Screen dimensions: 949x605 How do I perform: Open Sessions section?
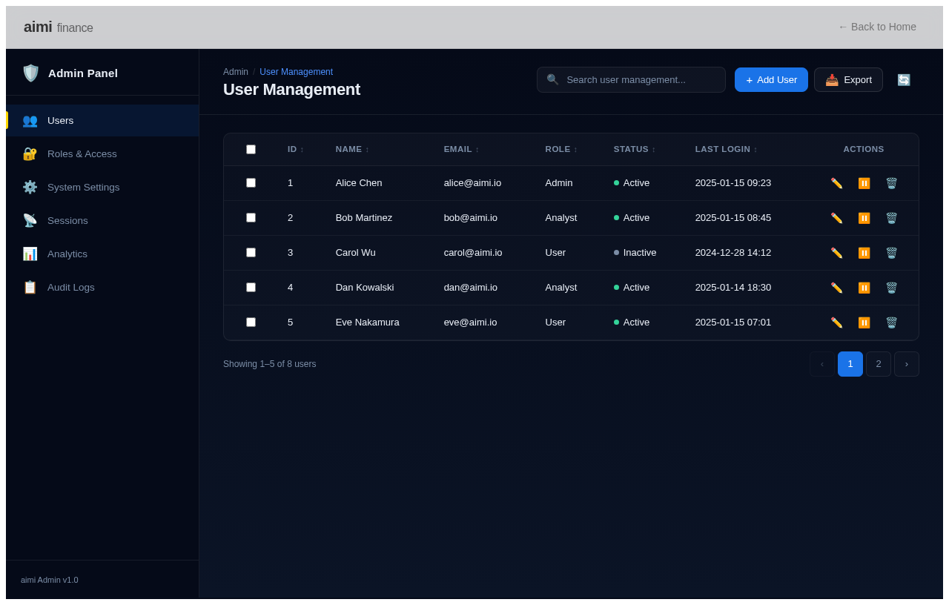102,220
